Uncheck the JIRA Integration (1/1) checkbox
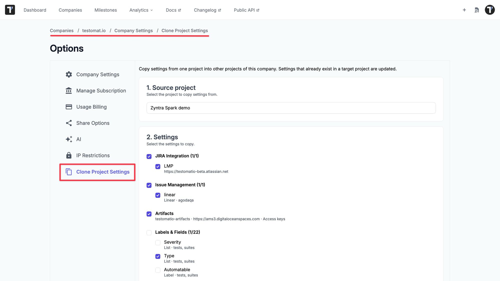 coord(149,156)
